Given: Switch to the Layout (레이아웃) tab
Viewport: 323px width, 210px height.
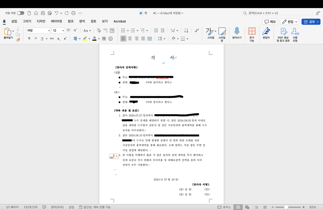Looking at the screenshot, I should point(57,21).
